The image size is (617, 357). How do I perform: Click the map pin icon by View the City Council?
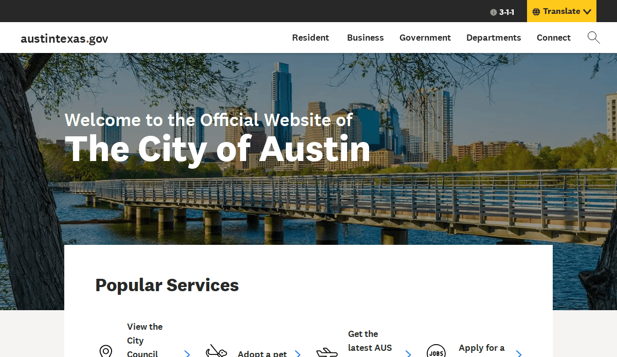pos(106,351)
